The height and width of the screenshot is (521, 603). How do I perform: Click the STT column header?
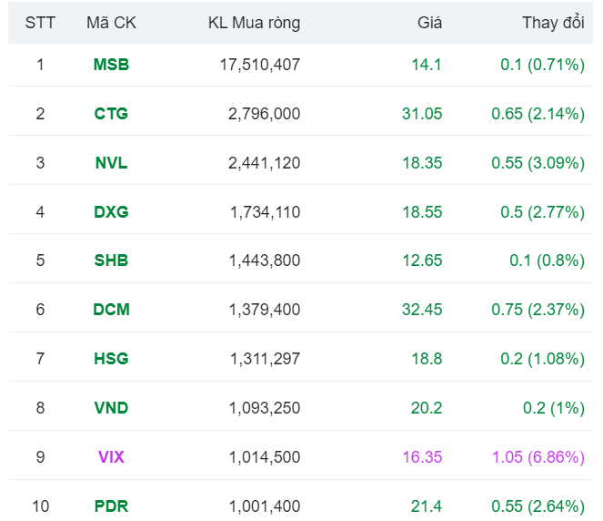point(40,23)
